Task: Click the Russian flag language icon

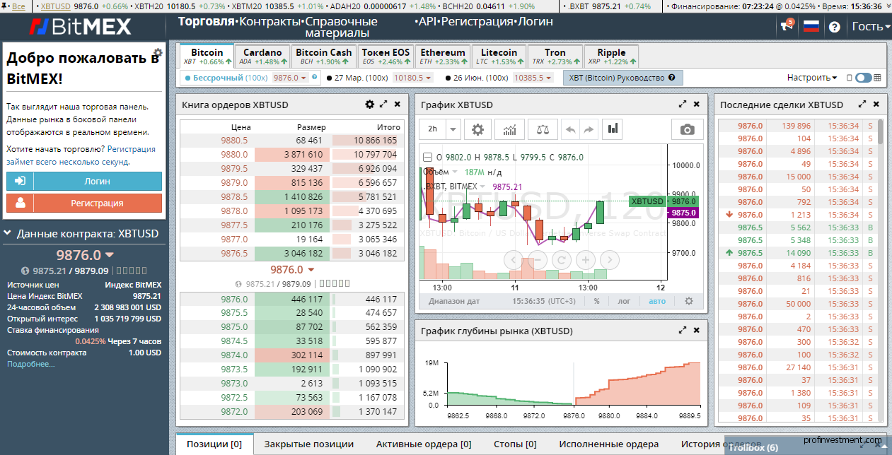Action: pyautogui.click(x=811, y=27)
